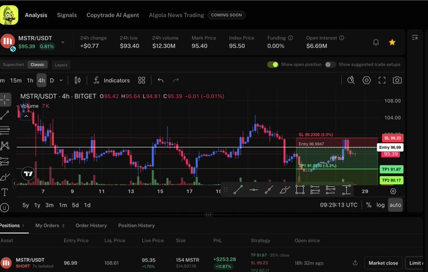Select the forecasting position tool
This screenshot has width=428, height=272.
[x=4, y=161]
